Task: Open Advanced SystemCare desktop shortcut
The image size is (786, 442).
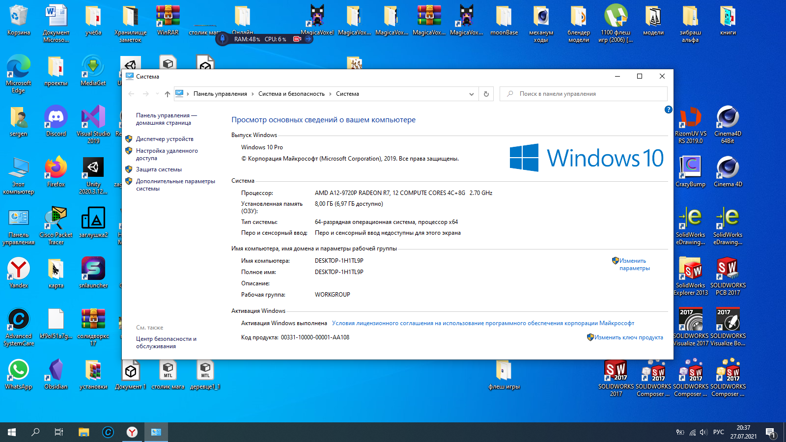Action: [19, 327]
